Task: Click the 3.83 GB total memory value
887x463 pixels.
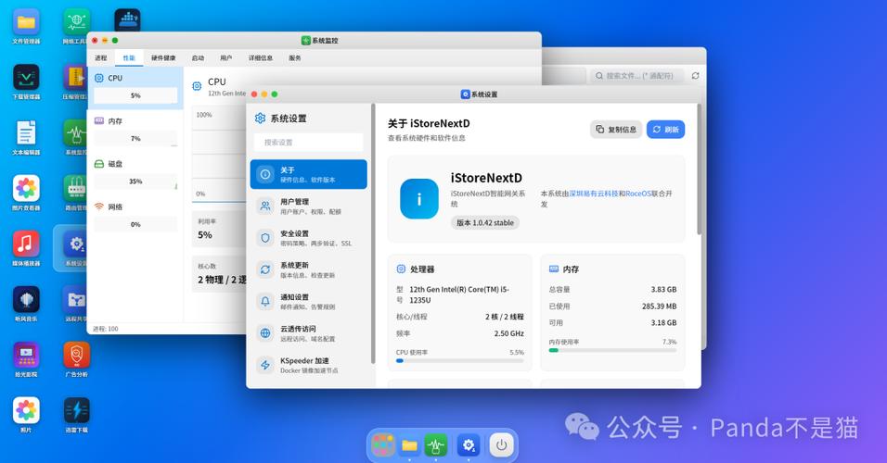Action: pos(663,289)
